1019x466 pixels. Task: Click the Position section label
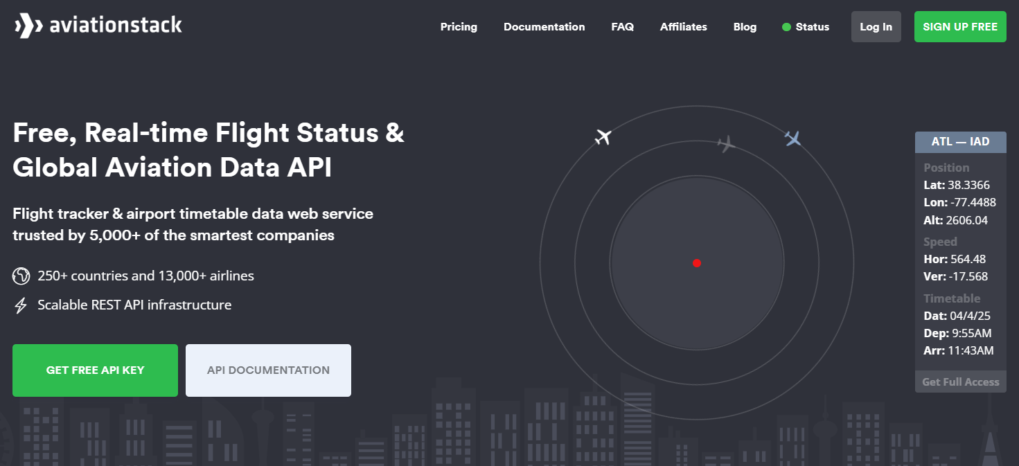946,168
